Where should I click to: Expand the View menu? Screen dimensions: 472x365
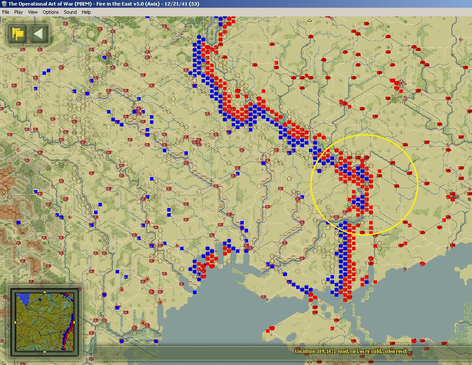point(33,12)
